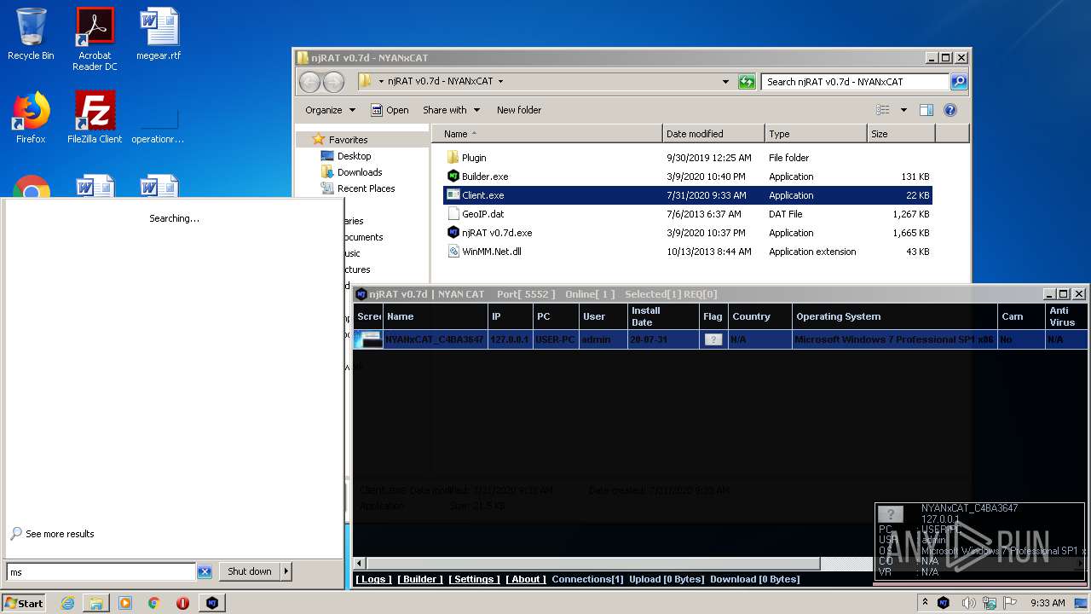This screenshot has height=614, width=1091.
Task: Open media player taskbar icon
Action: point(125,603)
